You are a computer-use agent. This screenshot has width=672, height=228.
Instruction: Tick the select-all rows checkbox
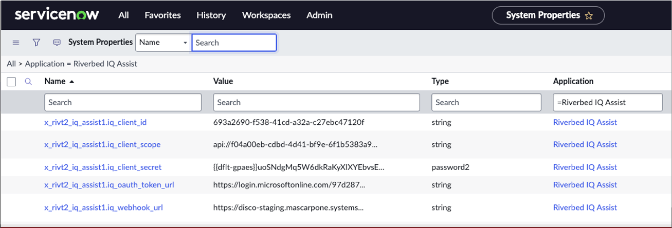coord(12,81)
